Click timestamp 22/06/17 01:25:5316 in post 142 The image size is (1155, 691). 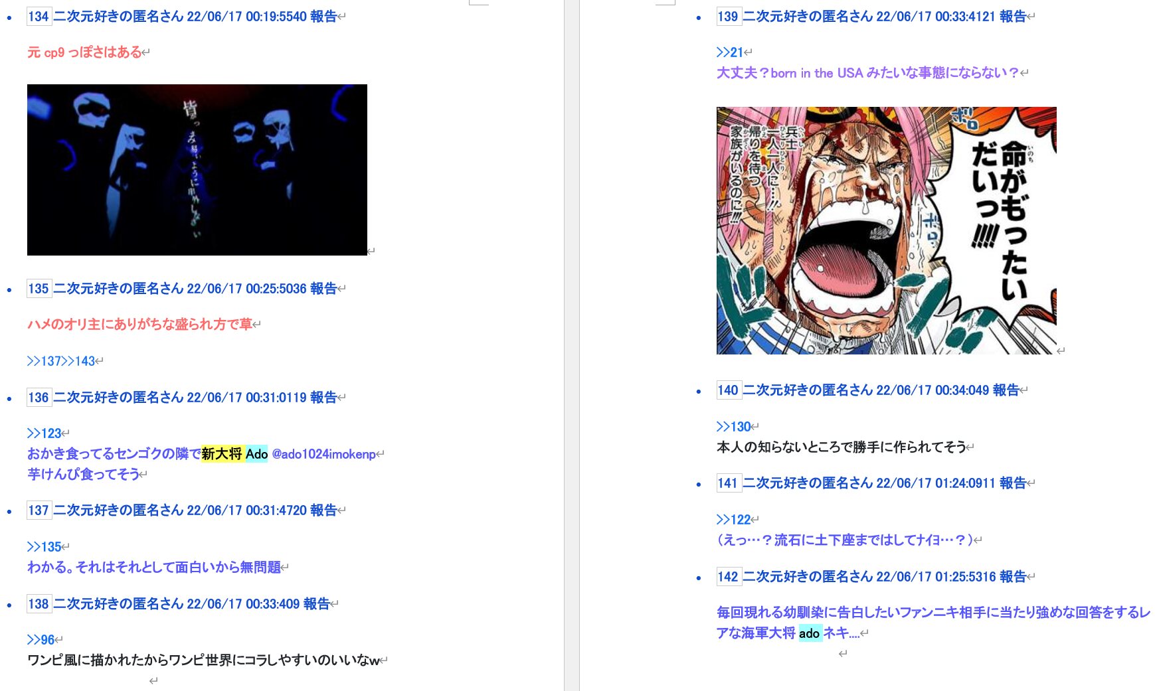[935, 577]
